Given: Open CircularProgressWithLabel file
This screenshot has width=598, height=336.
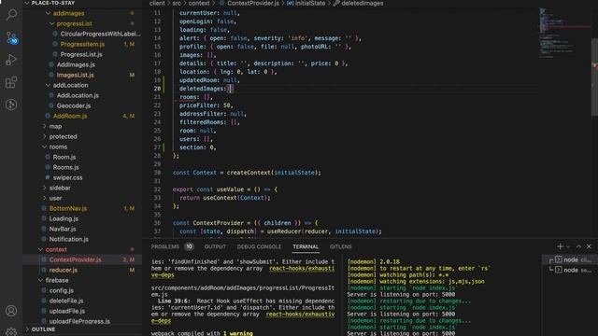Looking at the screenshot, I should tap(100, 34).
